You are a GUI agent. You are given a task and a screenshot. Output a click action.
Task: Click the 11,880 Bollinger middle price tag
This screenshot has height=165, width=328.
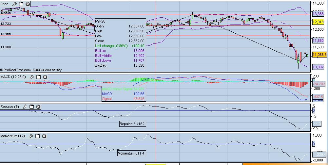pyautogui.click(x=318, y=40)
